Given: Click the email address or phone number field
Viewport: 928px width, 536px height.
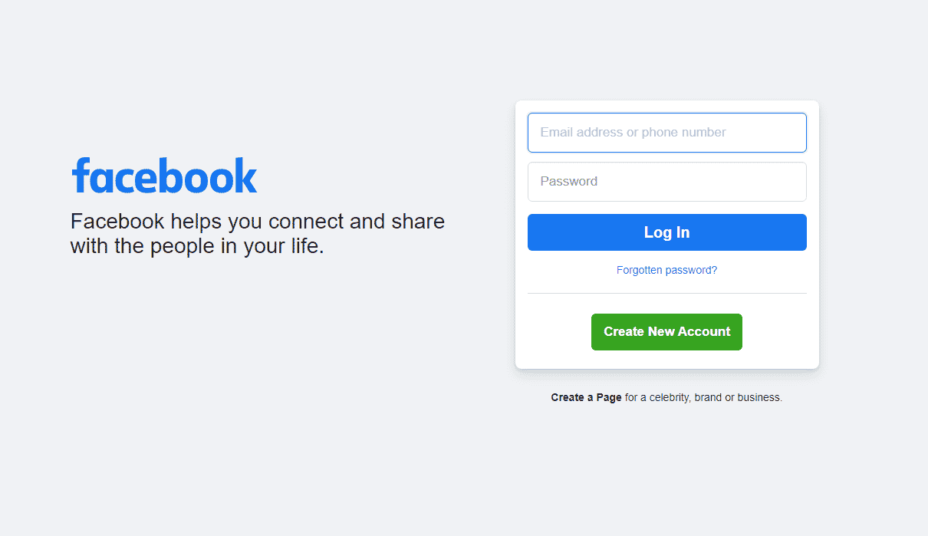Looking at the screenshot, I should 666,132.
